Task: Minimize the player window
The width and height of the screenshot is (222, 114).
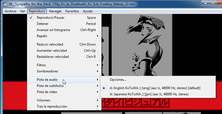Action: pyautogui.click(x=205, y=3)
